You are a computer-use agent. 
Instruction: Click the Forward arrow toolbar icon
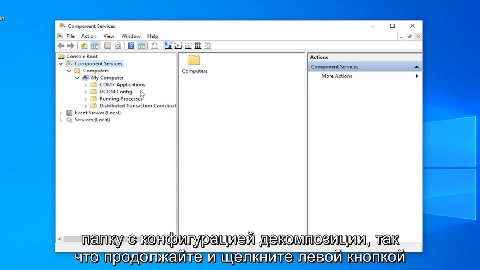pos(71,46)
